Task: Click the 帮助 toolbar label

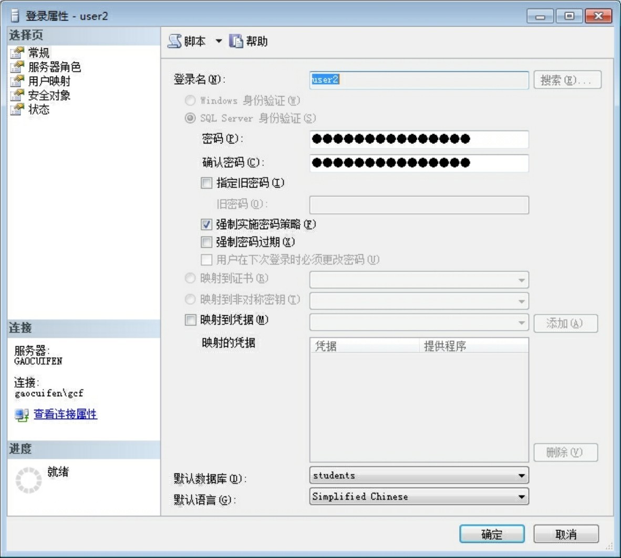Action: point(256,41)
